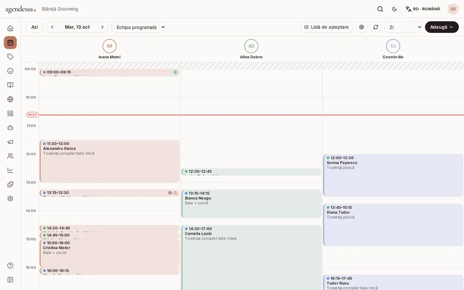Screen dimensions: 464x290
Task: Open Tudor Rusu 16:15–17:45 appointment
Action: (393, 283)
